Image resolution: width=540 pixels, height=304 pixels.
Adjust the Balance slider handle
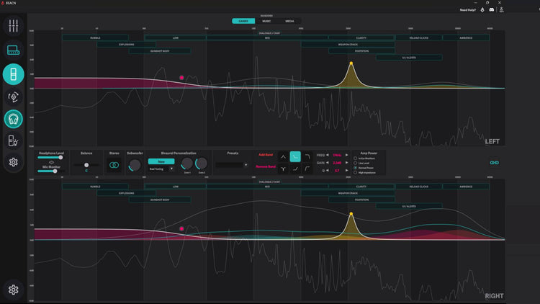point(86,165)
